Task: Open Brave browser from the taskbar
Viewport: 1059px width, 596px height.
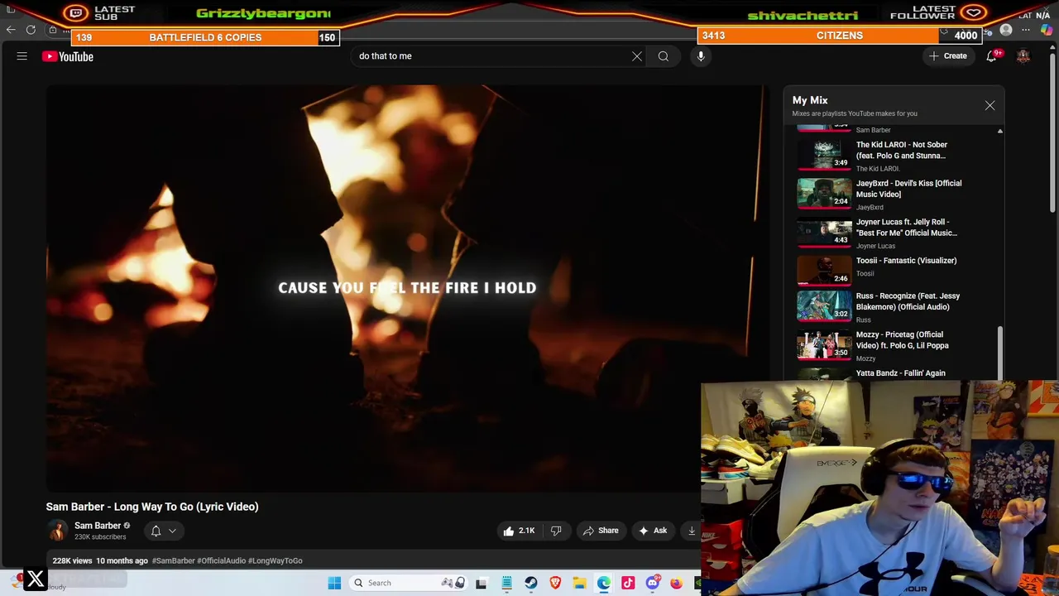Action: point(555,583)
